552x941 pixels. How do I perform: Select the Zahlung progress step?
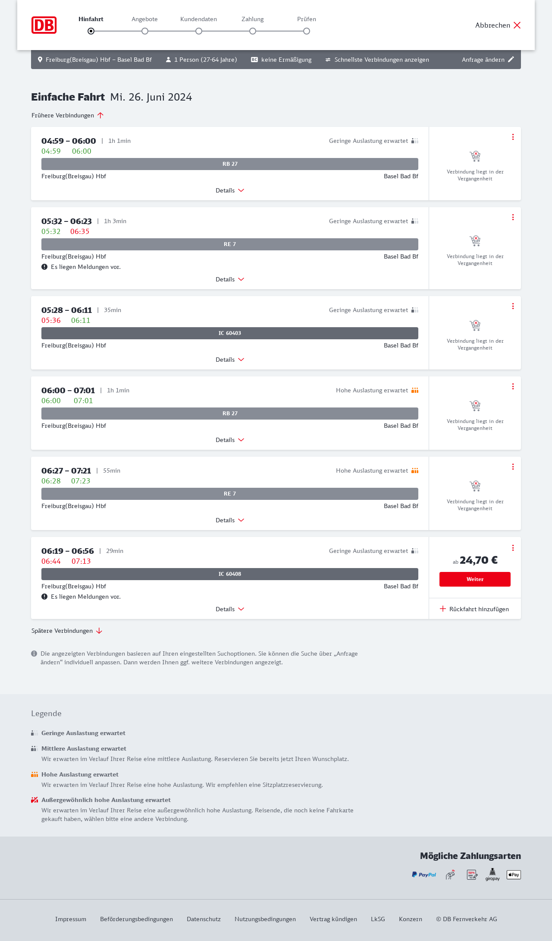click(x=253, y=31)
